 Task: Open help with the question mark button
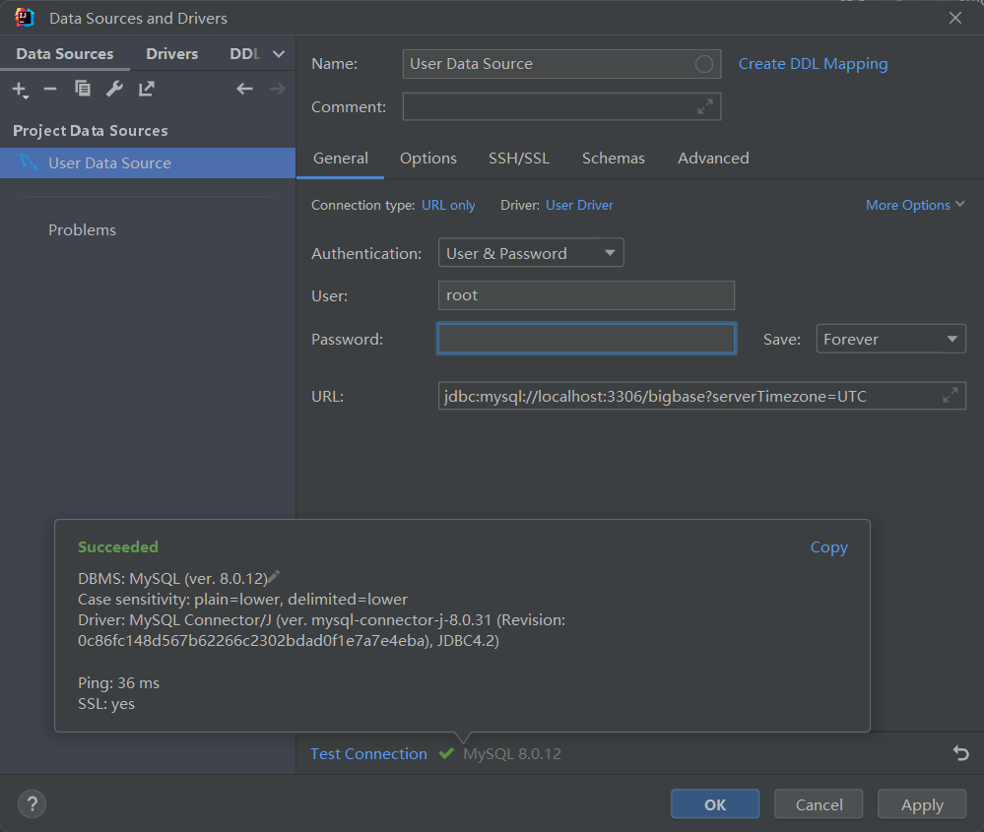pos(32,803)
